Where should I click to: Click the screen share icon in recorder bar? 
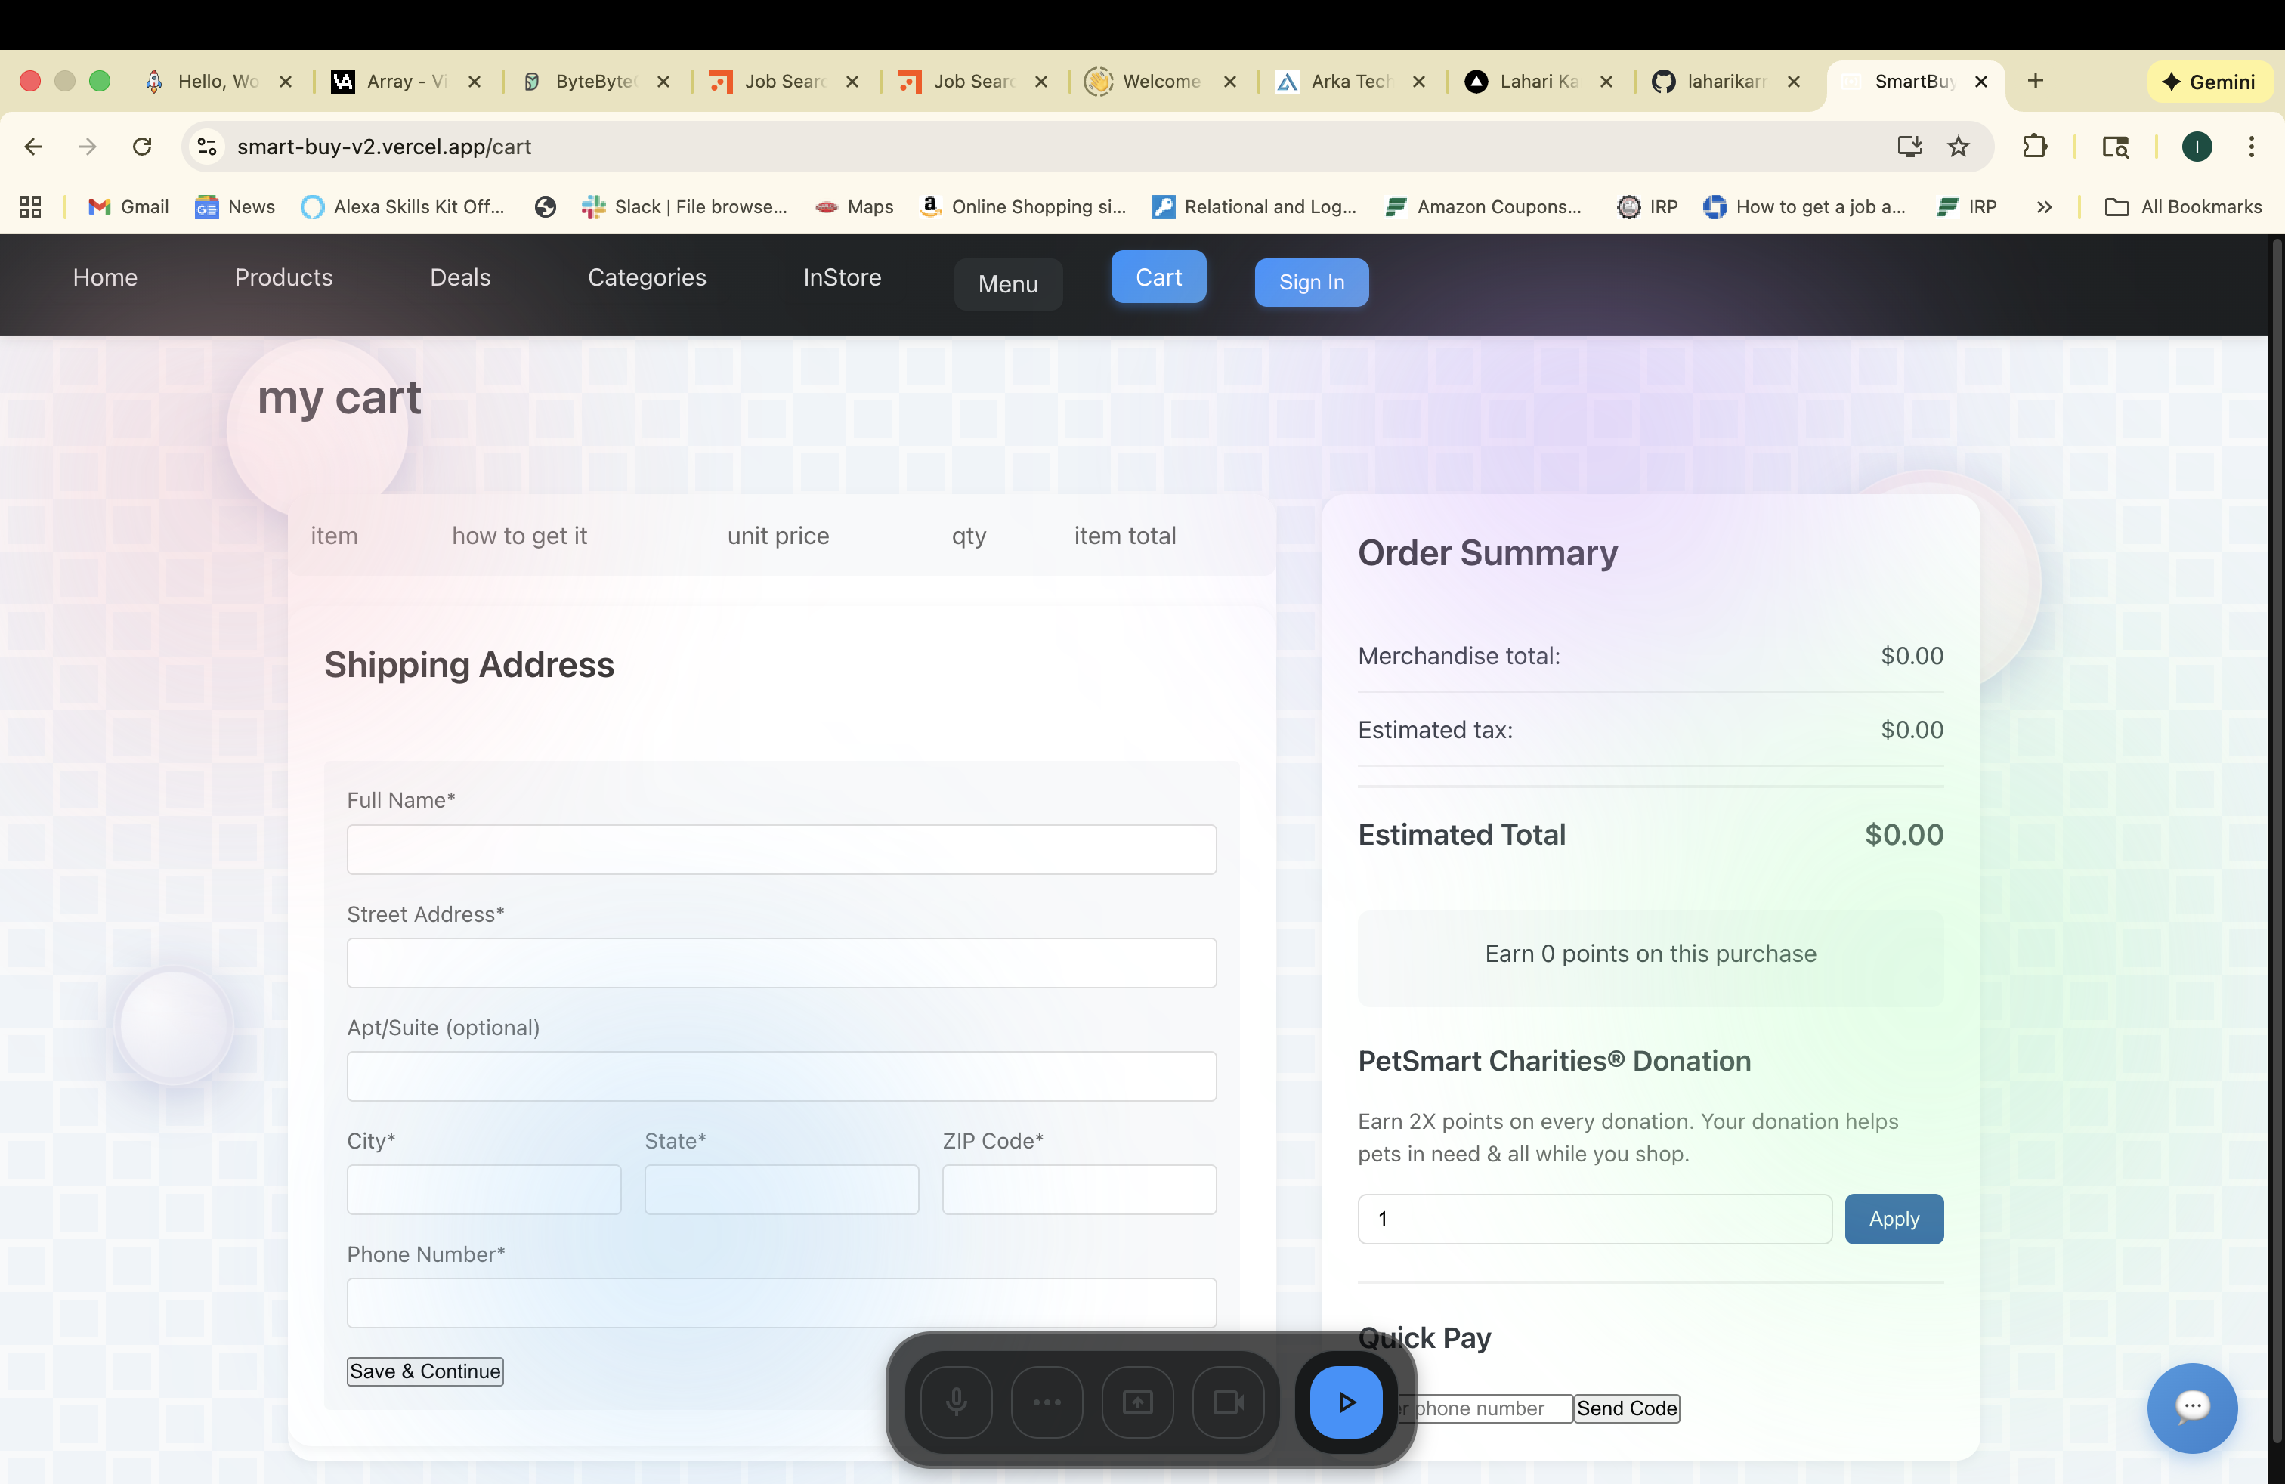click(1138, 1402)
